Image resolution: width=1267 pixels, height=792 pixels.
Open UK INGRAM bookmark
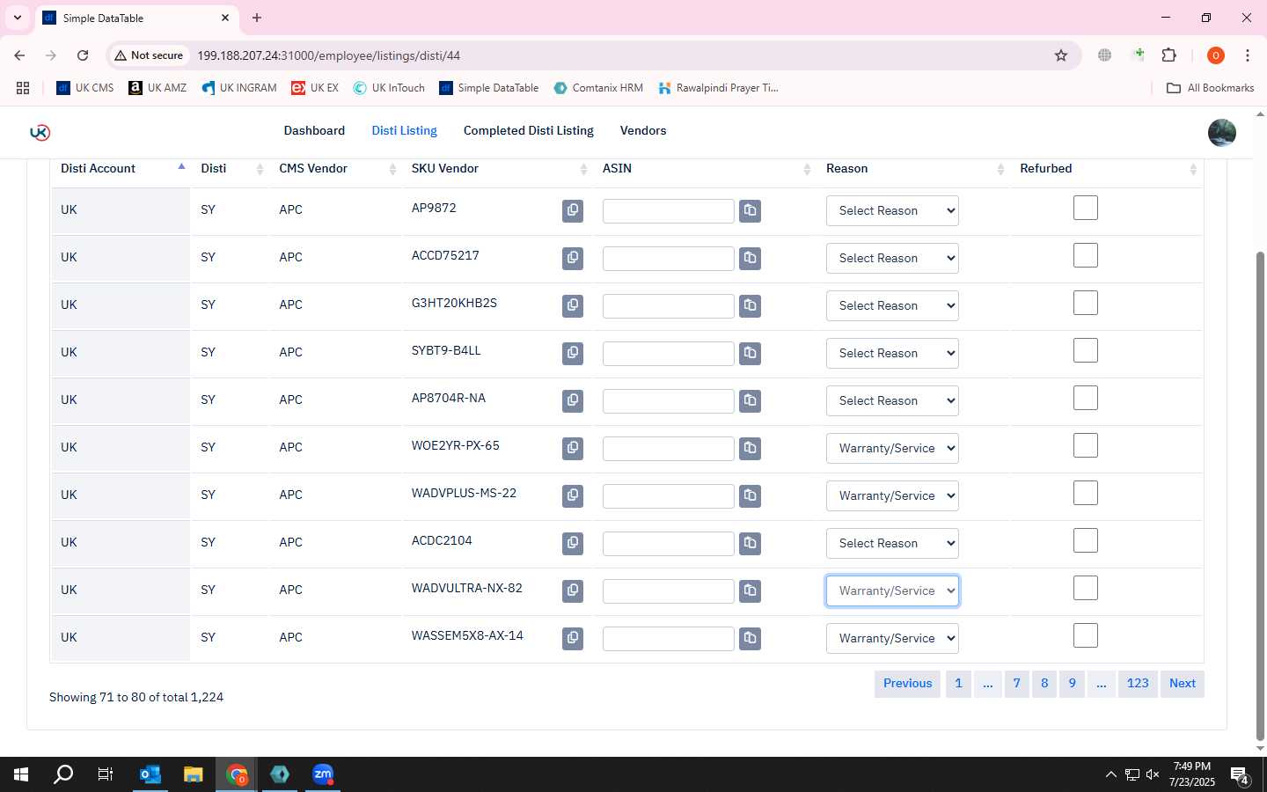pos(239,88)
